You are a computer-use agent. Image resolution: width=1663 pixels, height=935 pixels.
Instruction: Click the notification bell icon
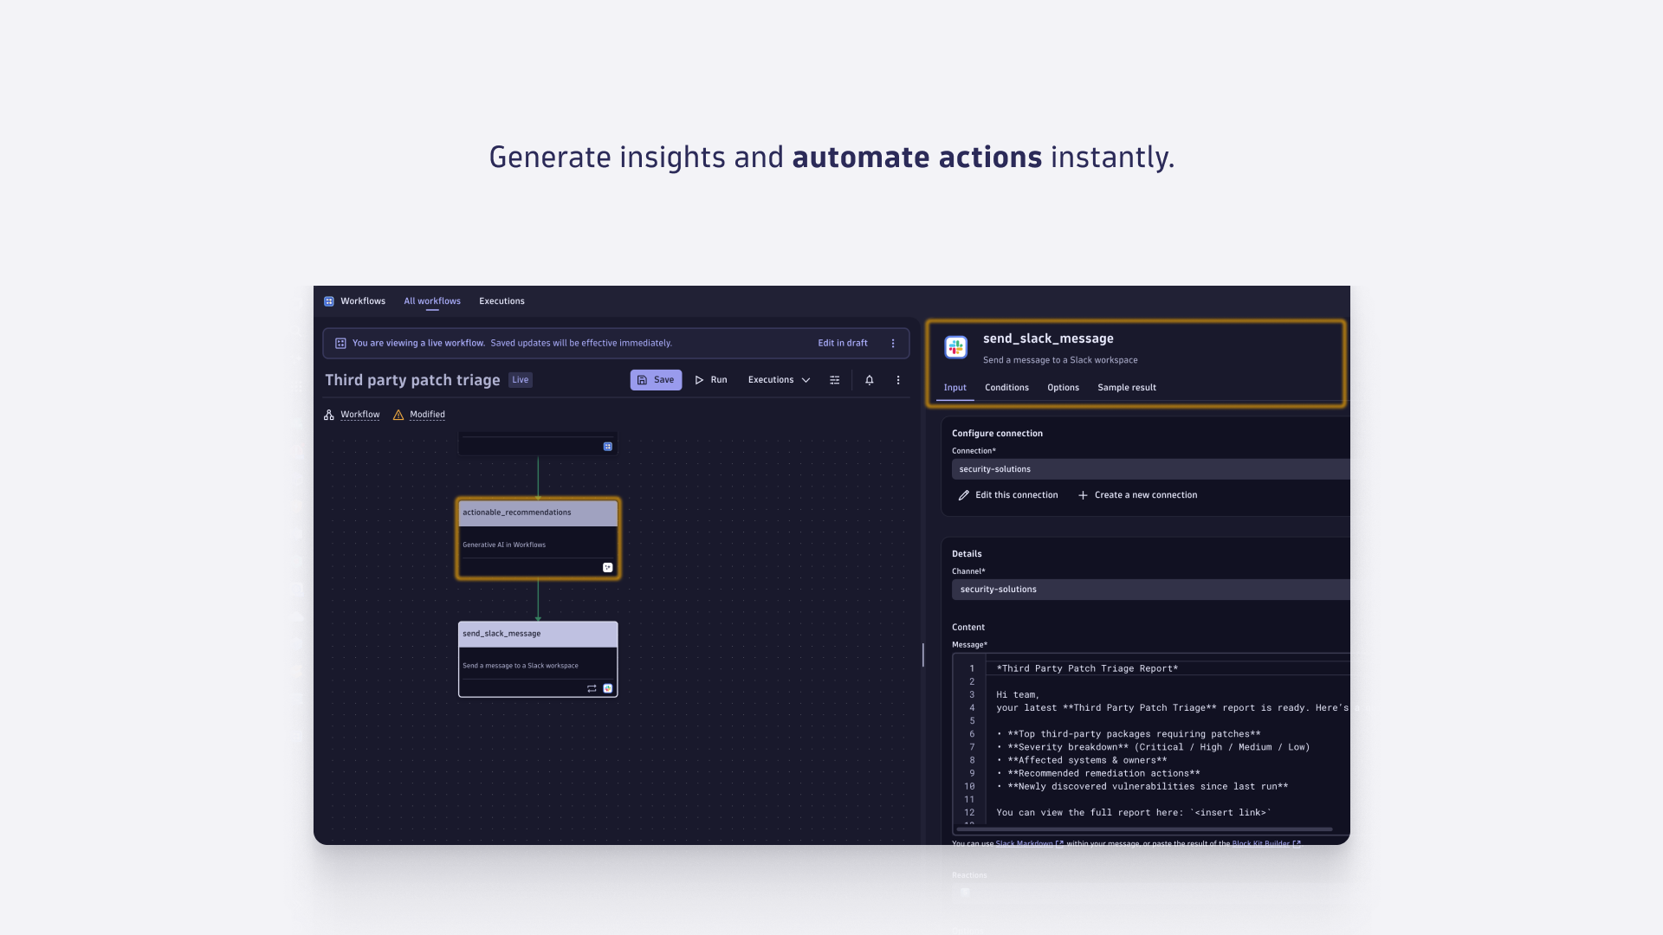coord(869,379)
